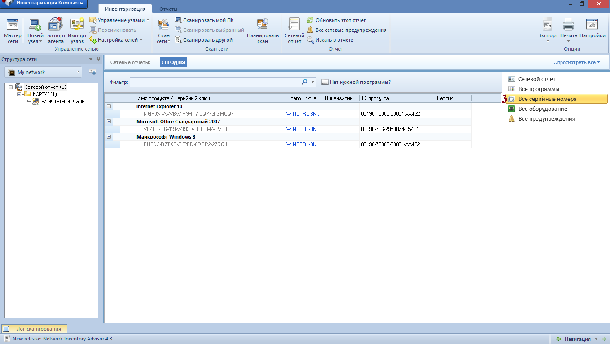Sort by Версия column header
The width and height of the screenshot is (610, 344).
(x=453, y=98)
